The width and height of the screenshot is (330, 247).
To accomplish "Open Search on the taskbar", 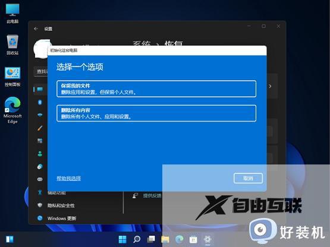I will pos(137,239).
